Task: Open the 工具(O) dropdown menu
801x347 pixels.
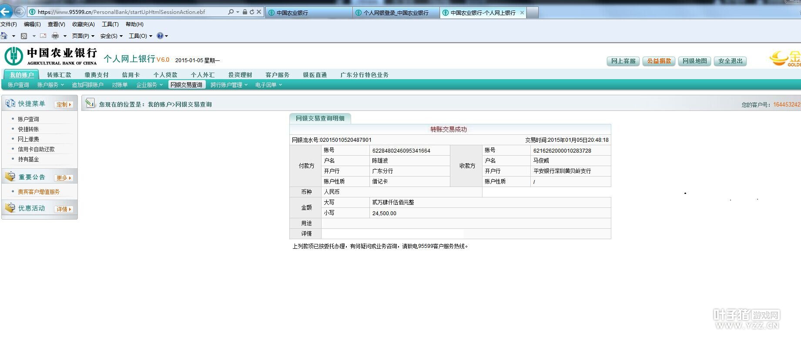Action: coord(140,36)
